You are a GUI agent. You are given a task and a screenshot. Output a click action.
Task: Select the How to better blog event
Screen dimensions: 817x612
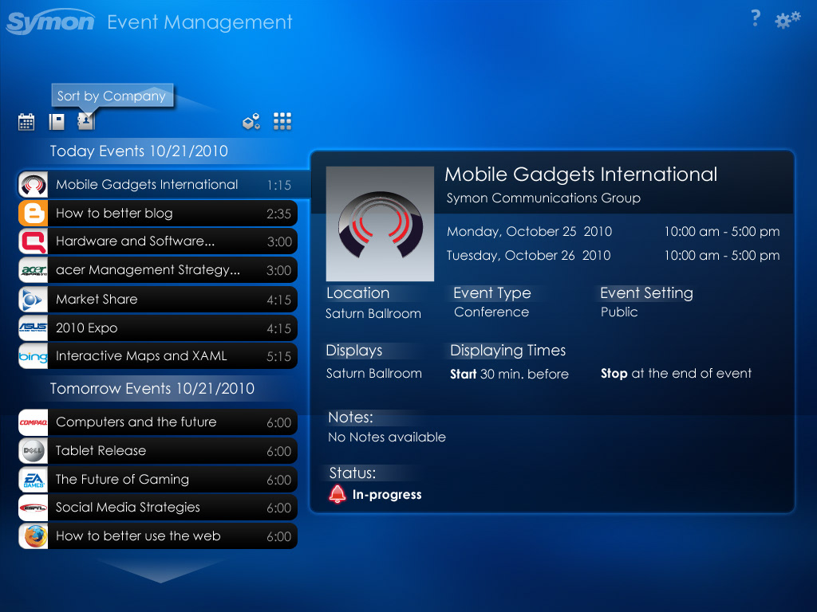[x=157, y=214]
